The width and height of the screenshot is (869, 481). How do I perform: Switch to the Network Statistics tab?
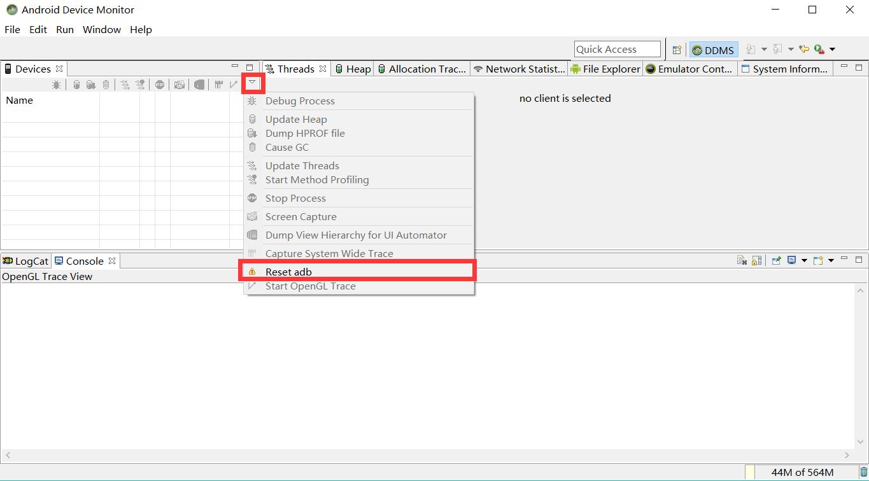pyautogui.click(x=519, y=69)
